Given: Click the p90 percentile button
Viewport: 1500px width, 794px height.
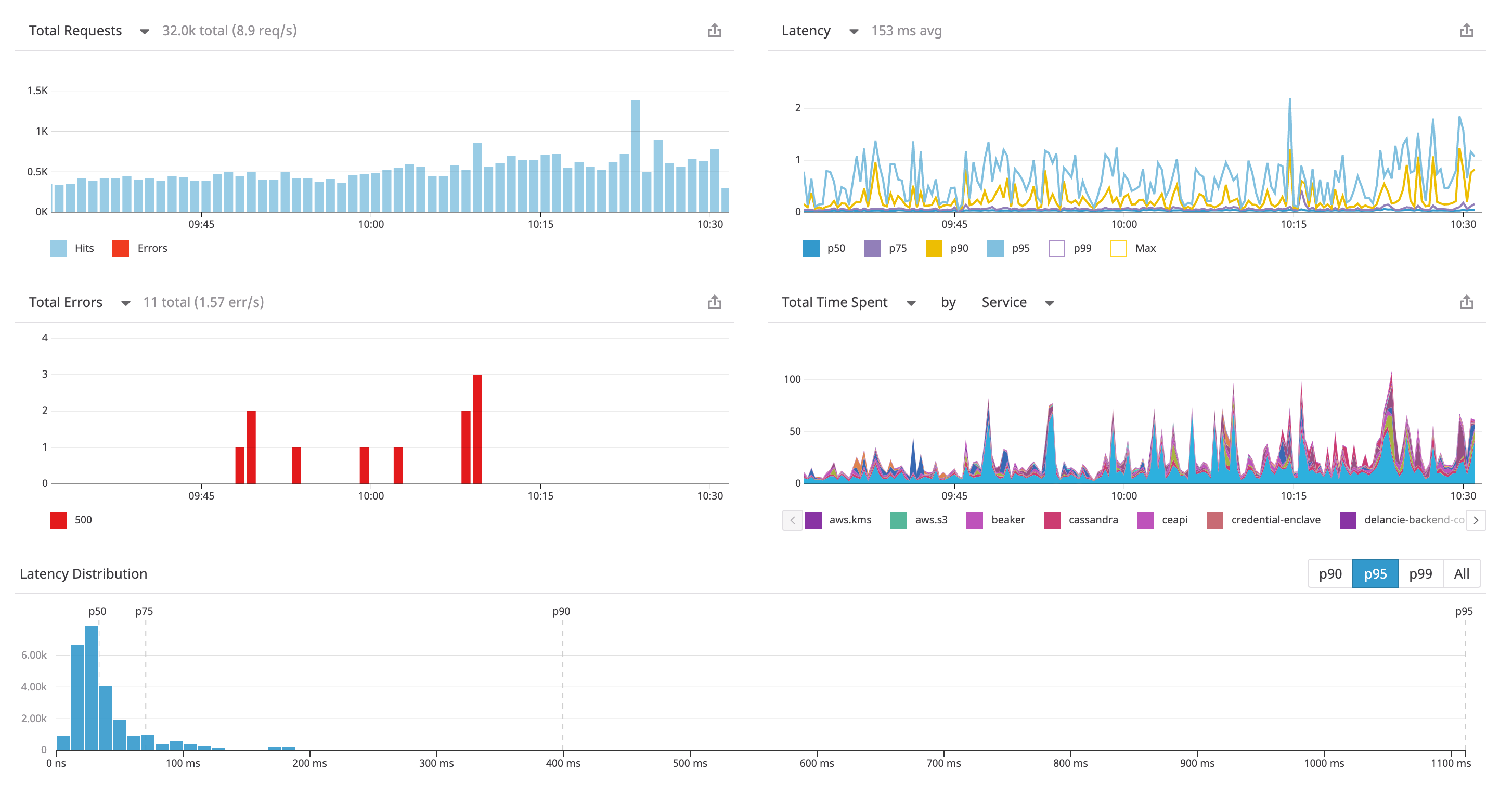Looking at the screenshot, I should (1331, 573).
